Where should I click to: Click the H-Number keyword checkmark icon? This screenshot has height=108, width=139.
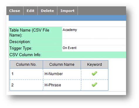pos(94,74)
